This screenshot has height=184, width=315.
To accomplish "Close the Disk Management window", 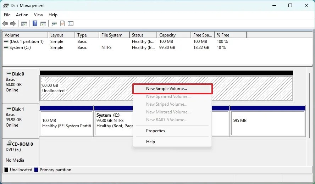I will [306, 5].
